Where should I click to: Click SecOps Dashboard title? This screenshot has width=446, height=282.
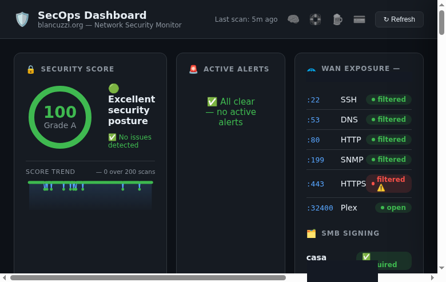[92, 15]
